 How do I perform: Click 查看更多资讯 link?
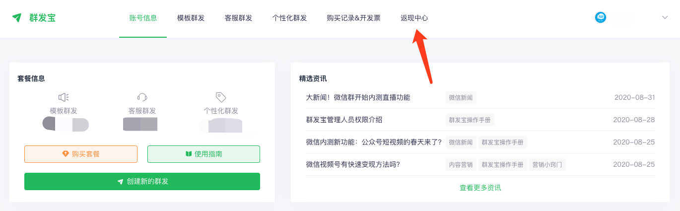[480, 188]
